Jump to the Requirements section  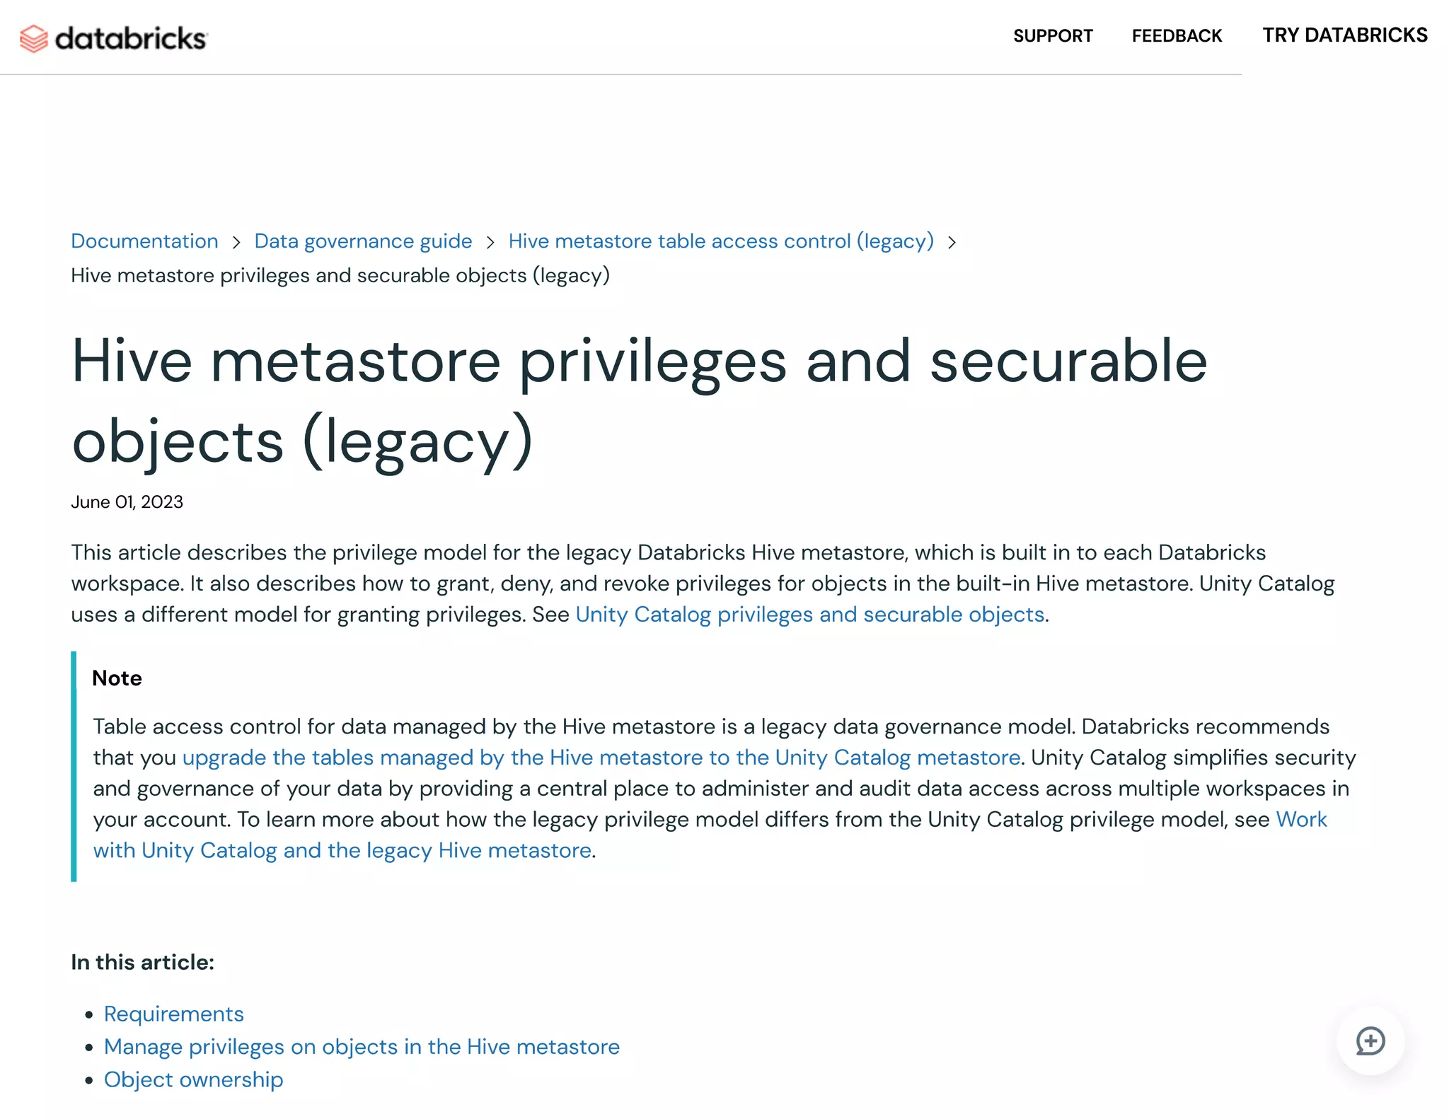coord(174,1014)
